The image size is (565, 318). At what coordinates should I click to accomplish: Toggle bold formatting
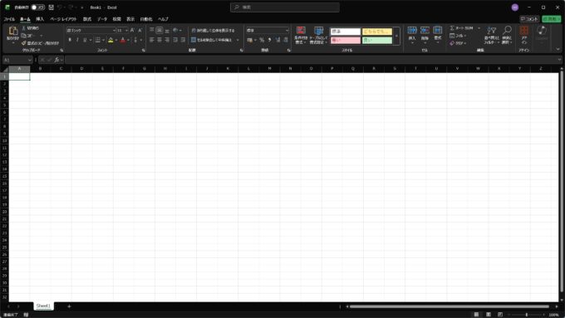pos(70,40)
